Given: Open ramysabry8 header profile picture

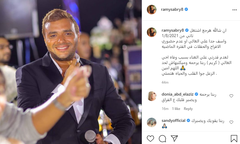Looking at the screenshot, I should click(152, 10).
